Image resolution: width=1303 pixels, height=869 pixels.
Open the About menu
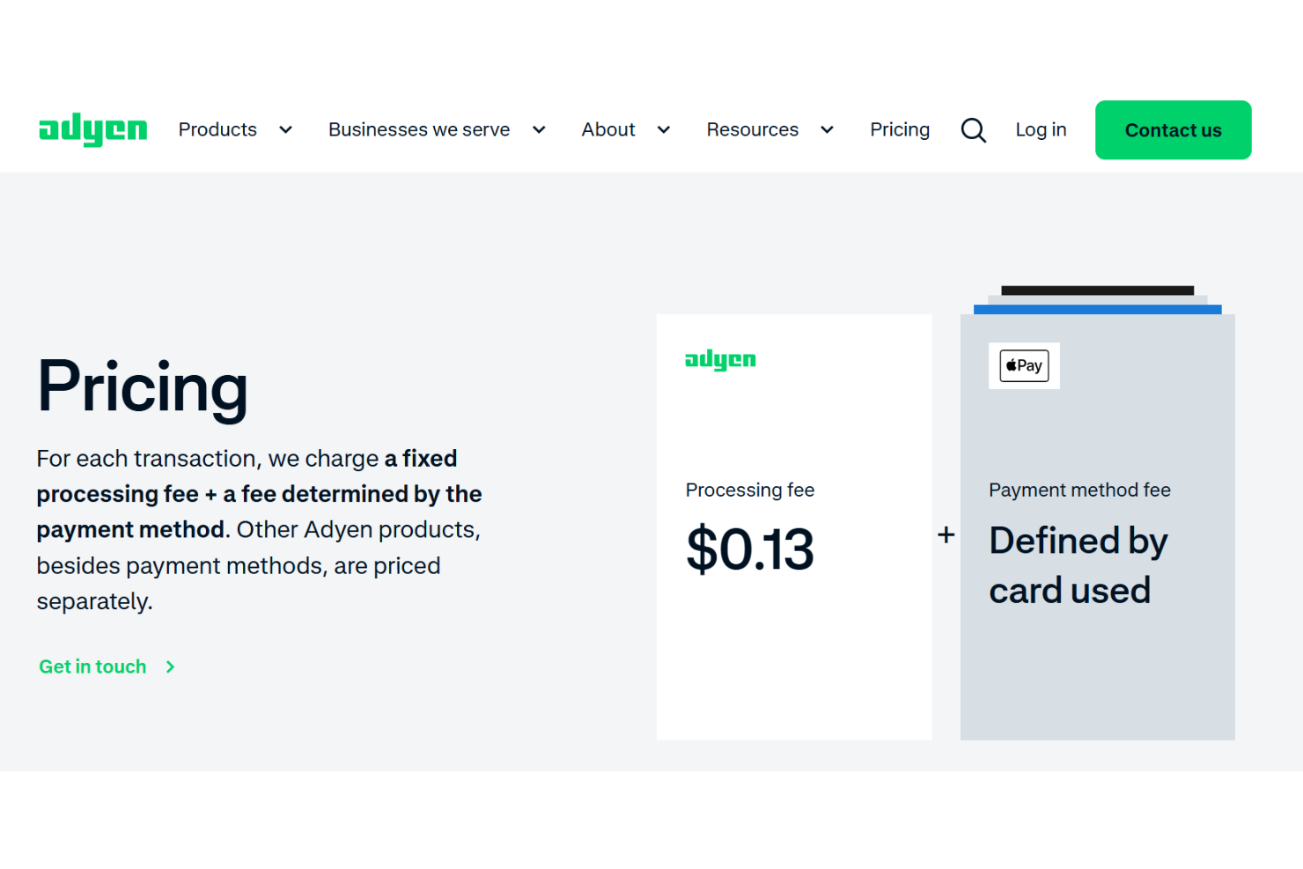tap(608, 129)
